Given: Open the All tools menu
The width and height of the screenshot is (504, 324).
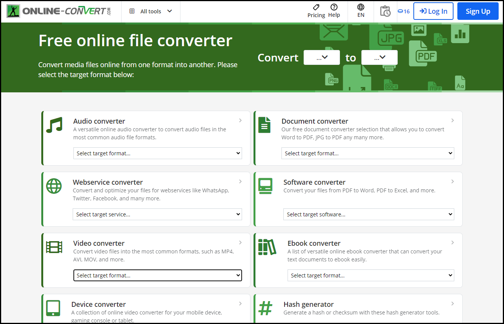Looking at the screenshot, I should 151,11.
